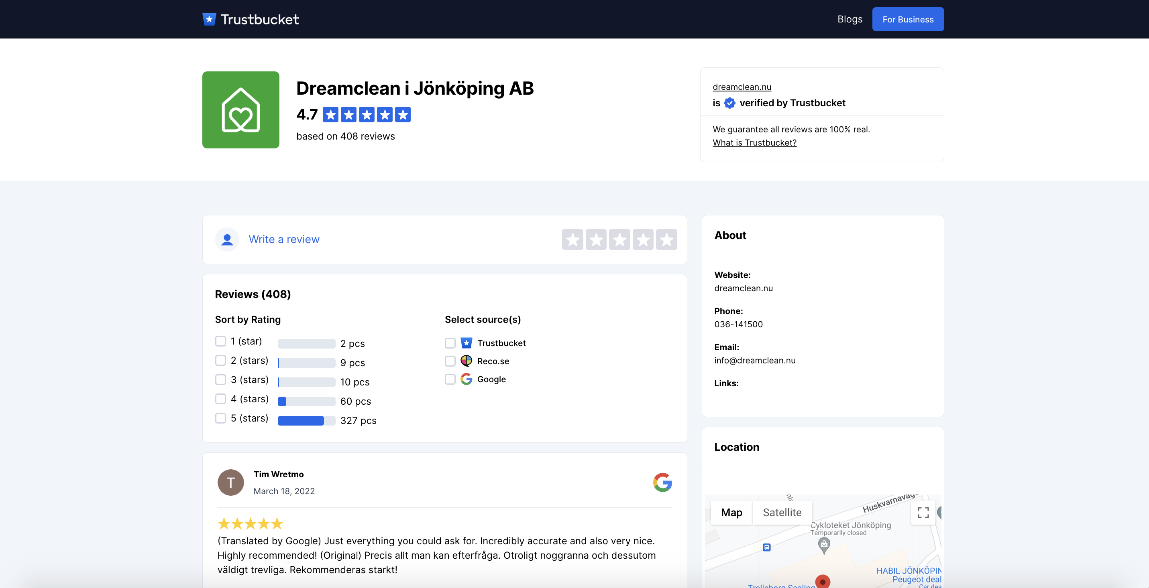Click the 3 stars 10 pcs bar
Screen dimensions: 1149x588
point(306,382)
